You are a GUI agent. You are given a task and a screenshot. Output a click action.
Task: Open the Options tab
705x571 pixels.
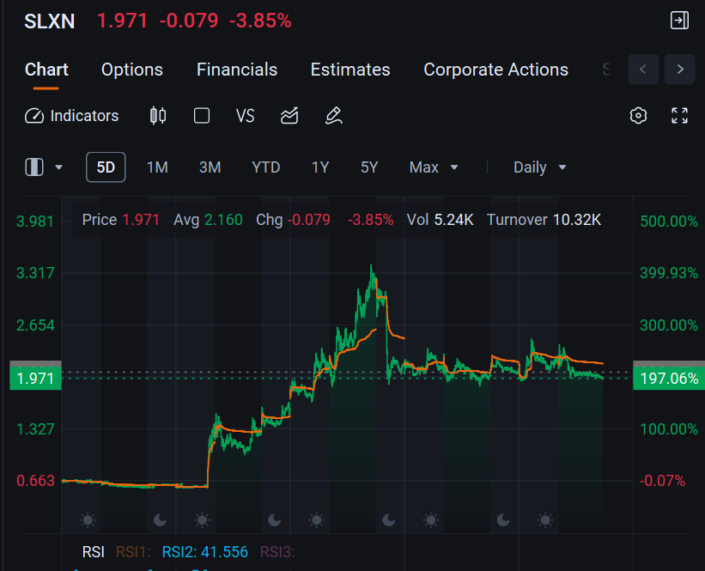[x=131, y=70]
